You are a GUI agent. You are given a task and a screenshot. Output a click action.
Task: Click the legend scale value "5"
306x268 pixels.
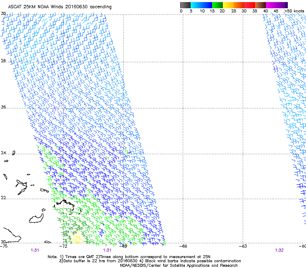(191, 11)
